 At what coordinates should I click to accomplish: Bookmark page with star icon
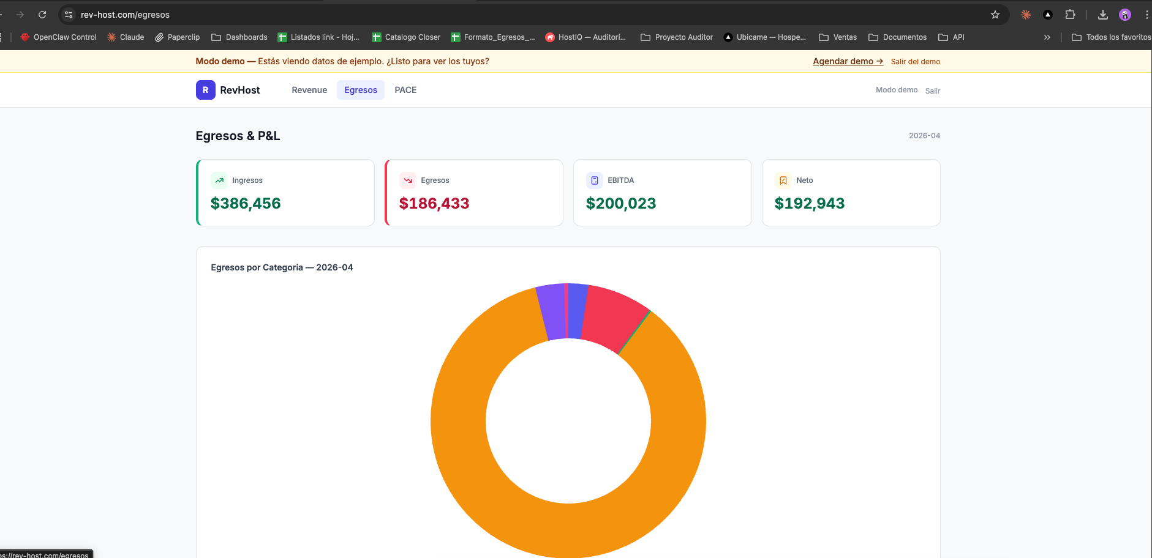click(x=995, y=15)
